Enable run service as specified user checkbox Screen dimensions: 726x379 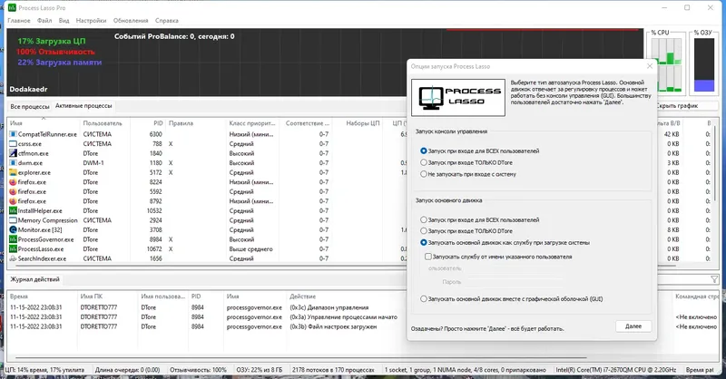tap(427, 257)
